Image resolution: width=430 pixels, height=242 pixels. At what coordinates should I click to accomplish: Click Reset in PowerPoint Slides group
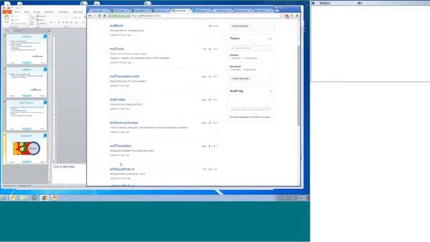[40, 19]
